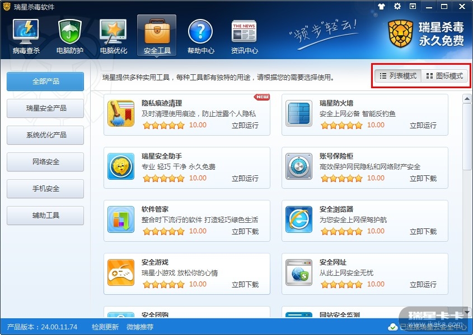Image resolution: width=473 pixels, height=335 pixels.
Task: Select the 辅助工具 category
Action: click(45, 215)
